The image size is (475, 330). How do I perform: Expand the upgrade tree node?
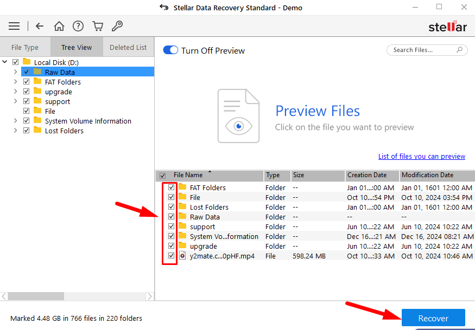(15, 92)
